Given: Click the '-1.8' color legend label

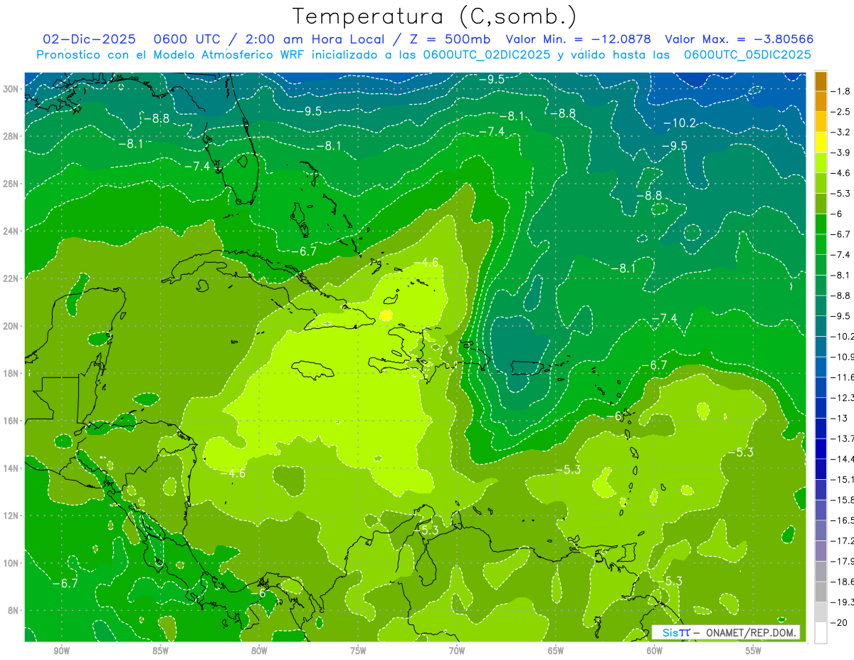Looking at the screenshot, I should point(840,91).
